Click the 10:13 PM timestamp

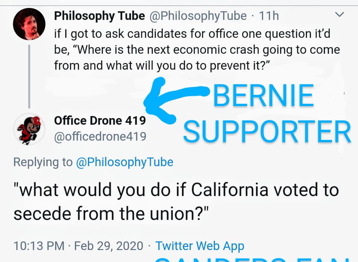(39, 246)
